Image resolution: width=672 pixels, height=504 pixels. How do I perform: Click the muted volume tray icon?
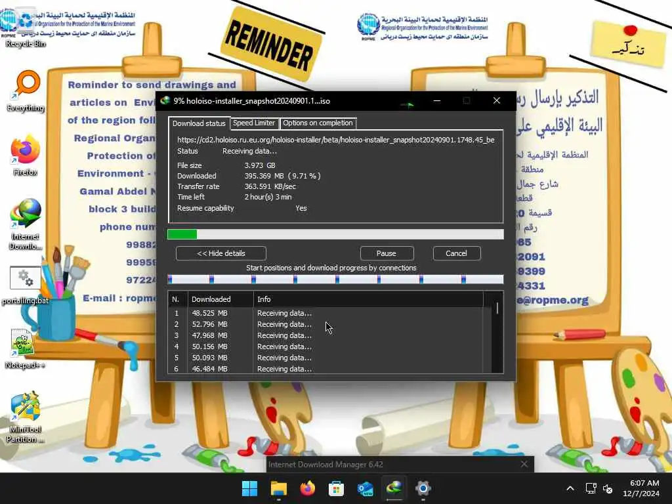[x=608, y=488]
